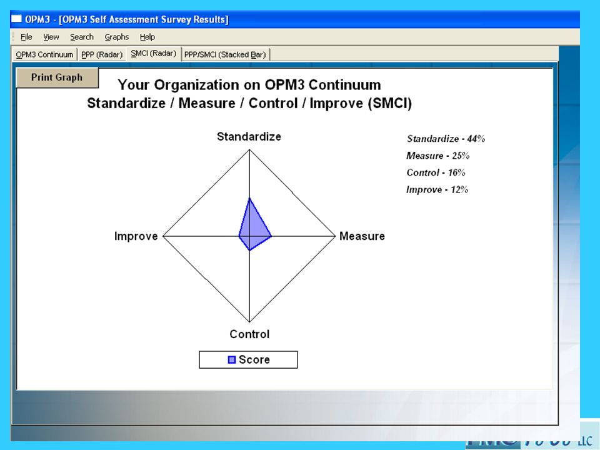Click the OPM3 Self Assessment window title bar

(x=295, y=19)
